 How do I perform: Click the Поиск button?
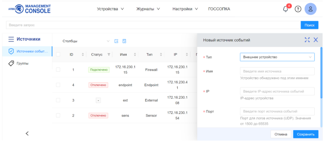[309, 25]
